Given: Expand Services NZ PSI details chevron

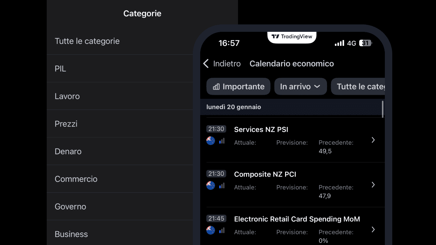Looking at the screenshot, I should [x=373, y=140].
